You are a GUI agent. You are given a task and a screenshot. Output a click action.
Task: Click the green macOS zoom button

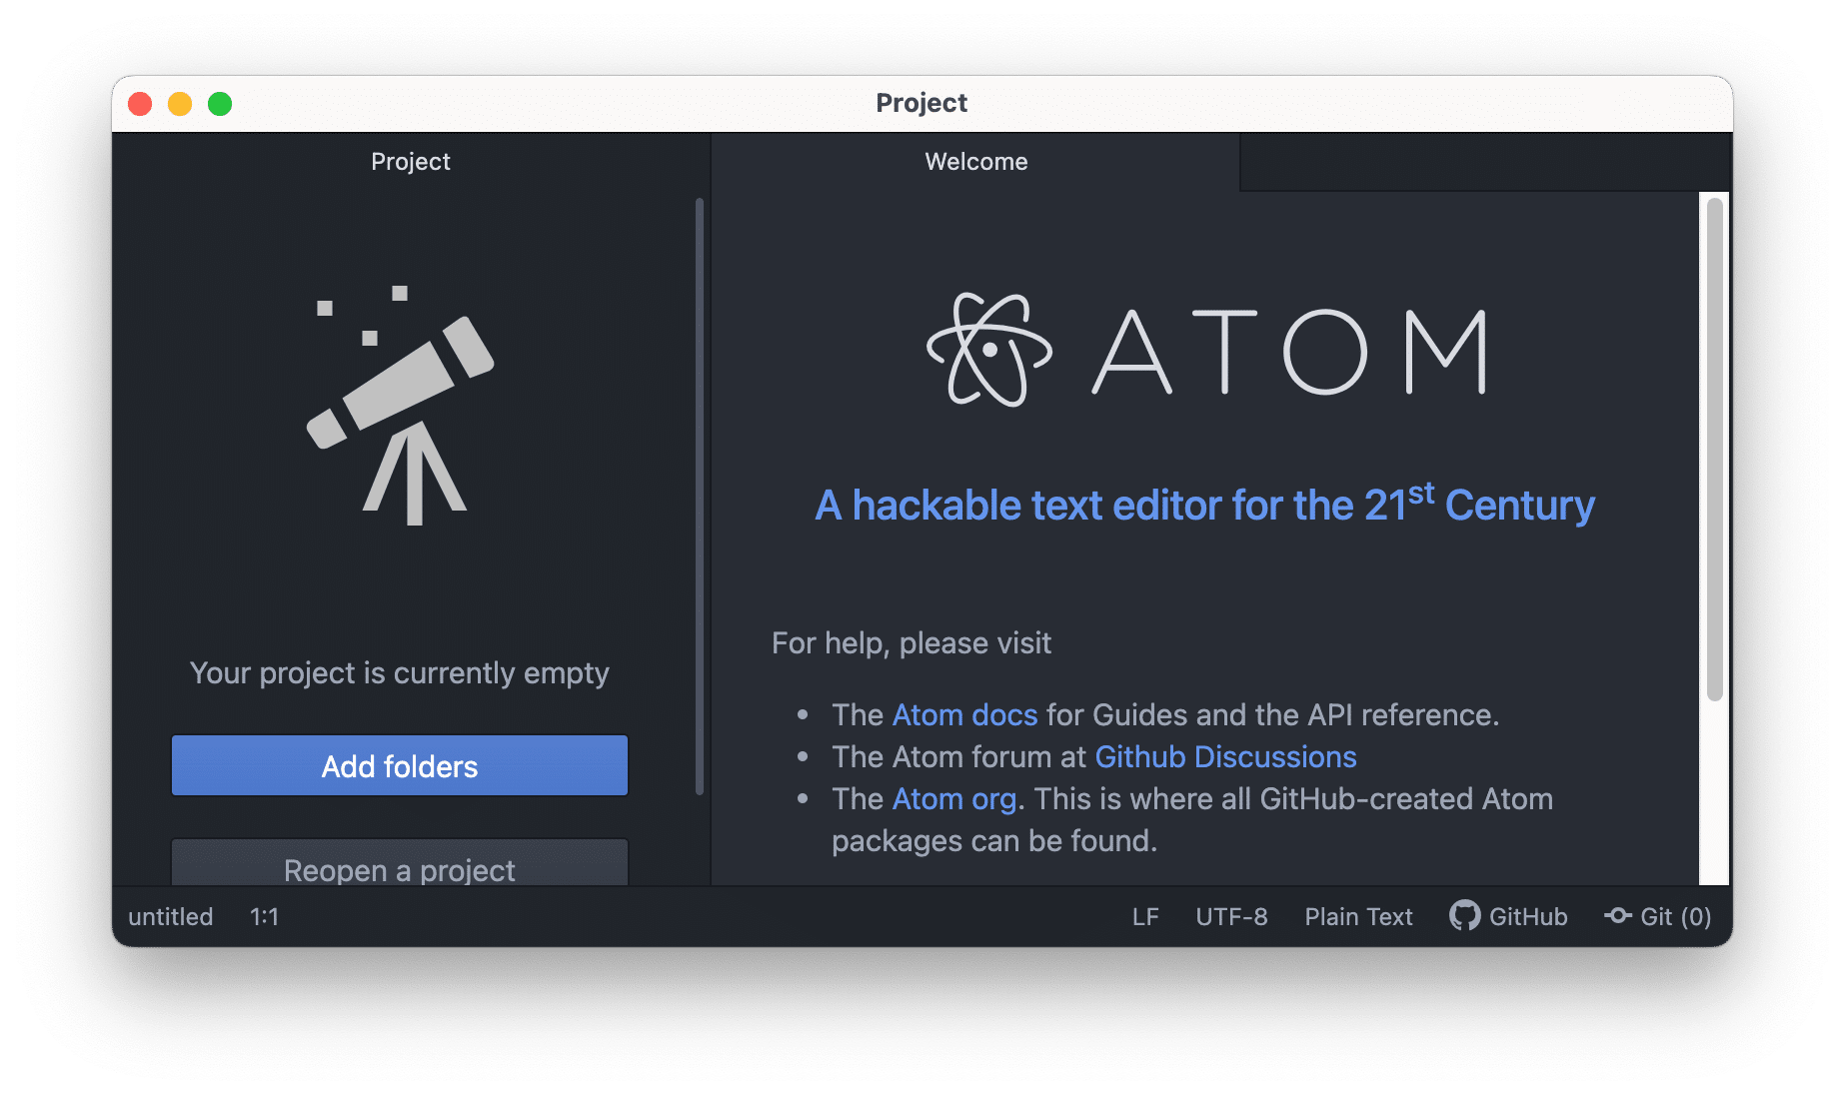[x=219, y=102]
